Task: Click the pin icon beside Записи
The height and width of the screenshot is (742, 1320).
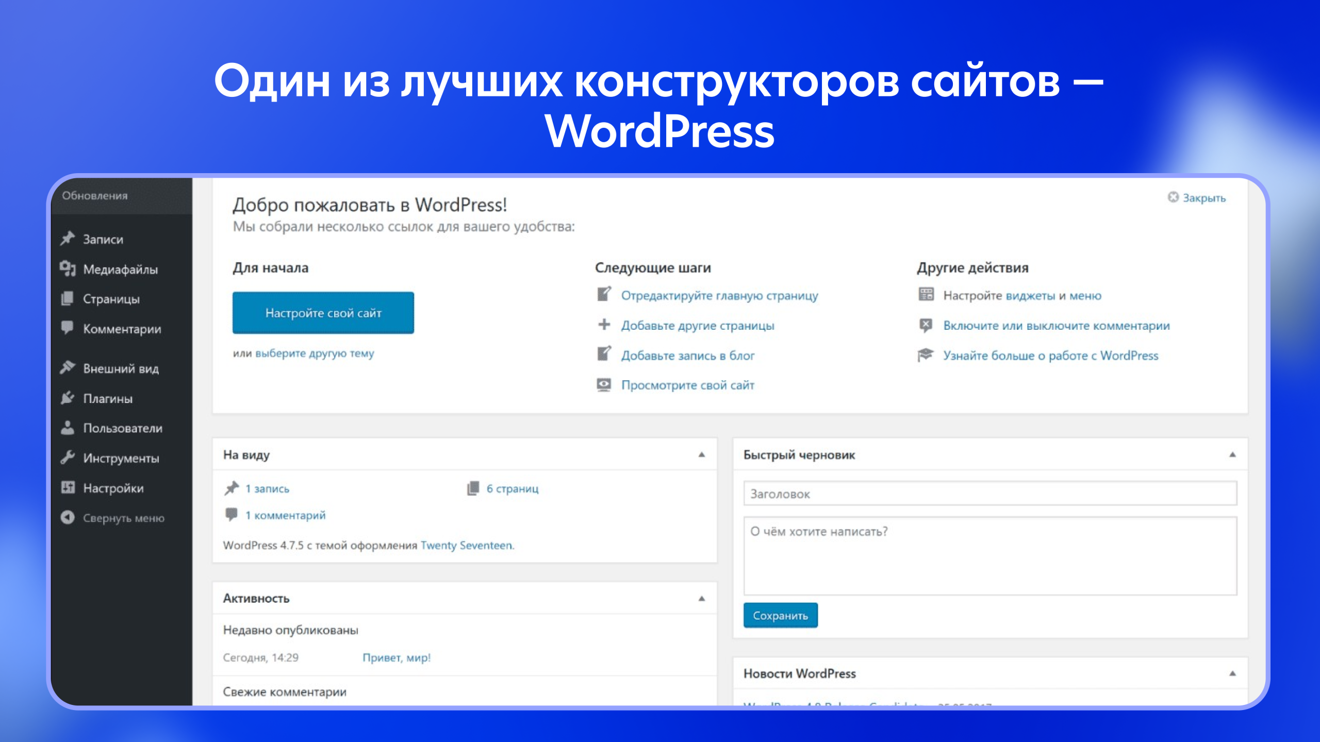Action: pyautogui.click(x=68, y=239)
